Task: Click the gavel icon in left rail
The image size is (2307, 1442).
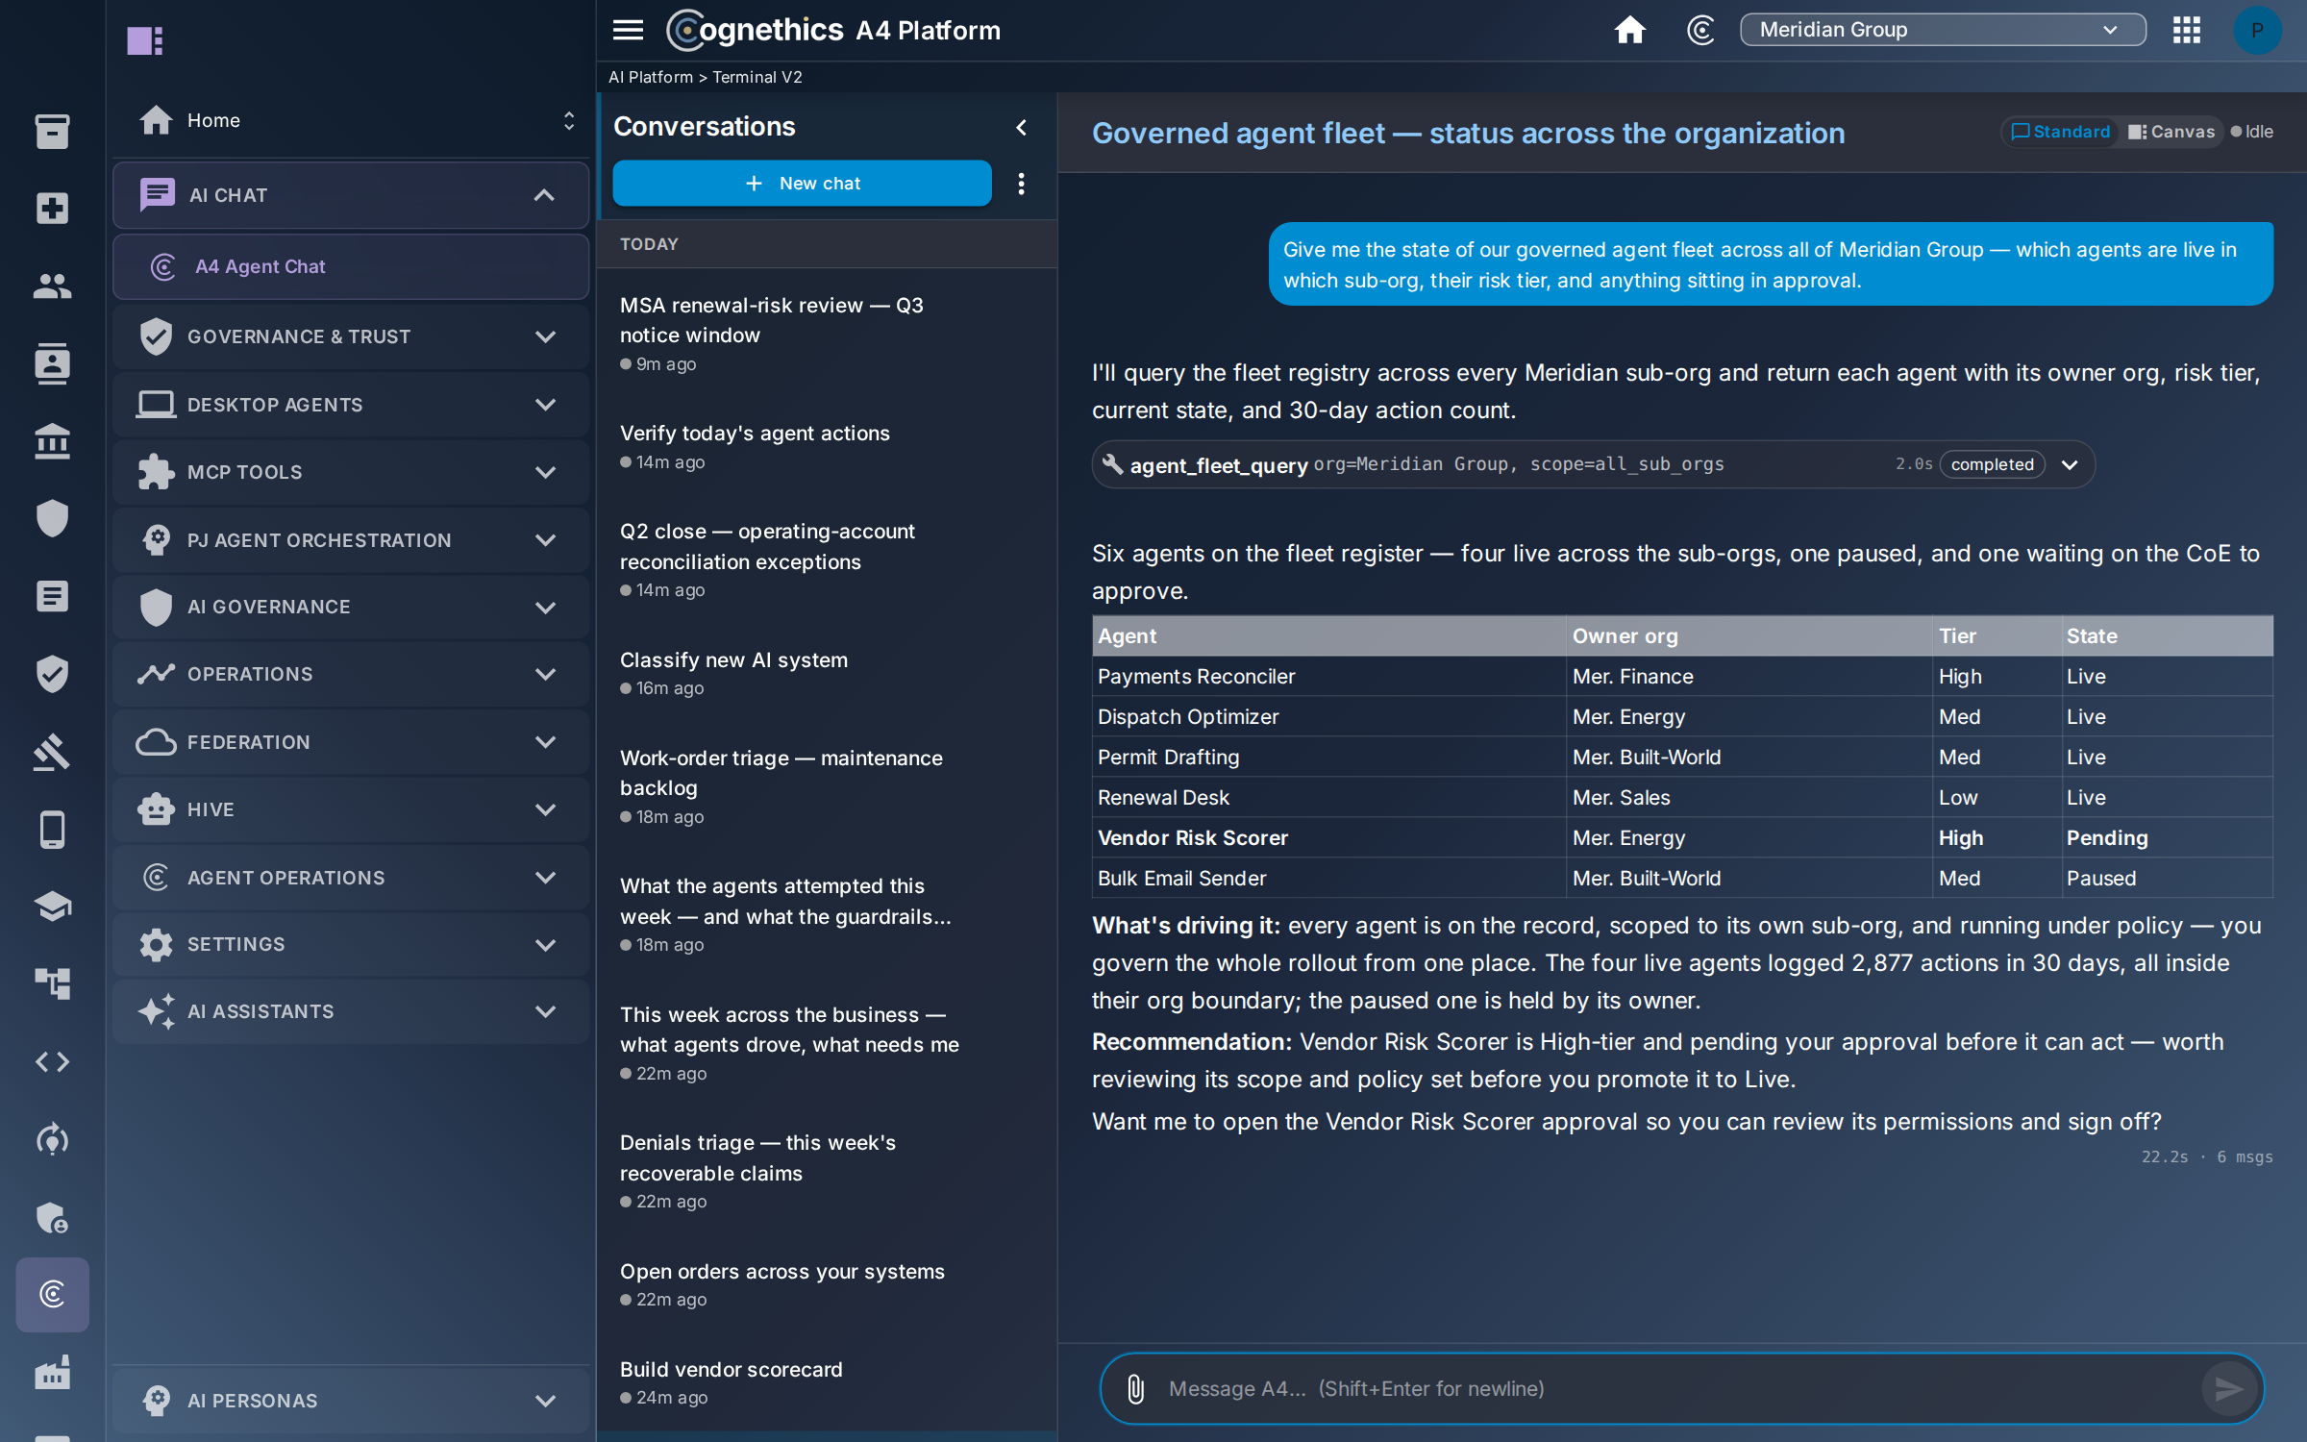Action: [52, 752]
